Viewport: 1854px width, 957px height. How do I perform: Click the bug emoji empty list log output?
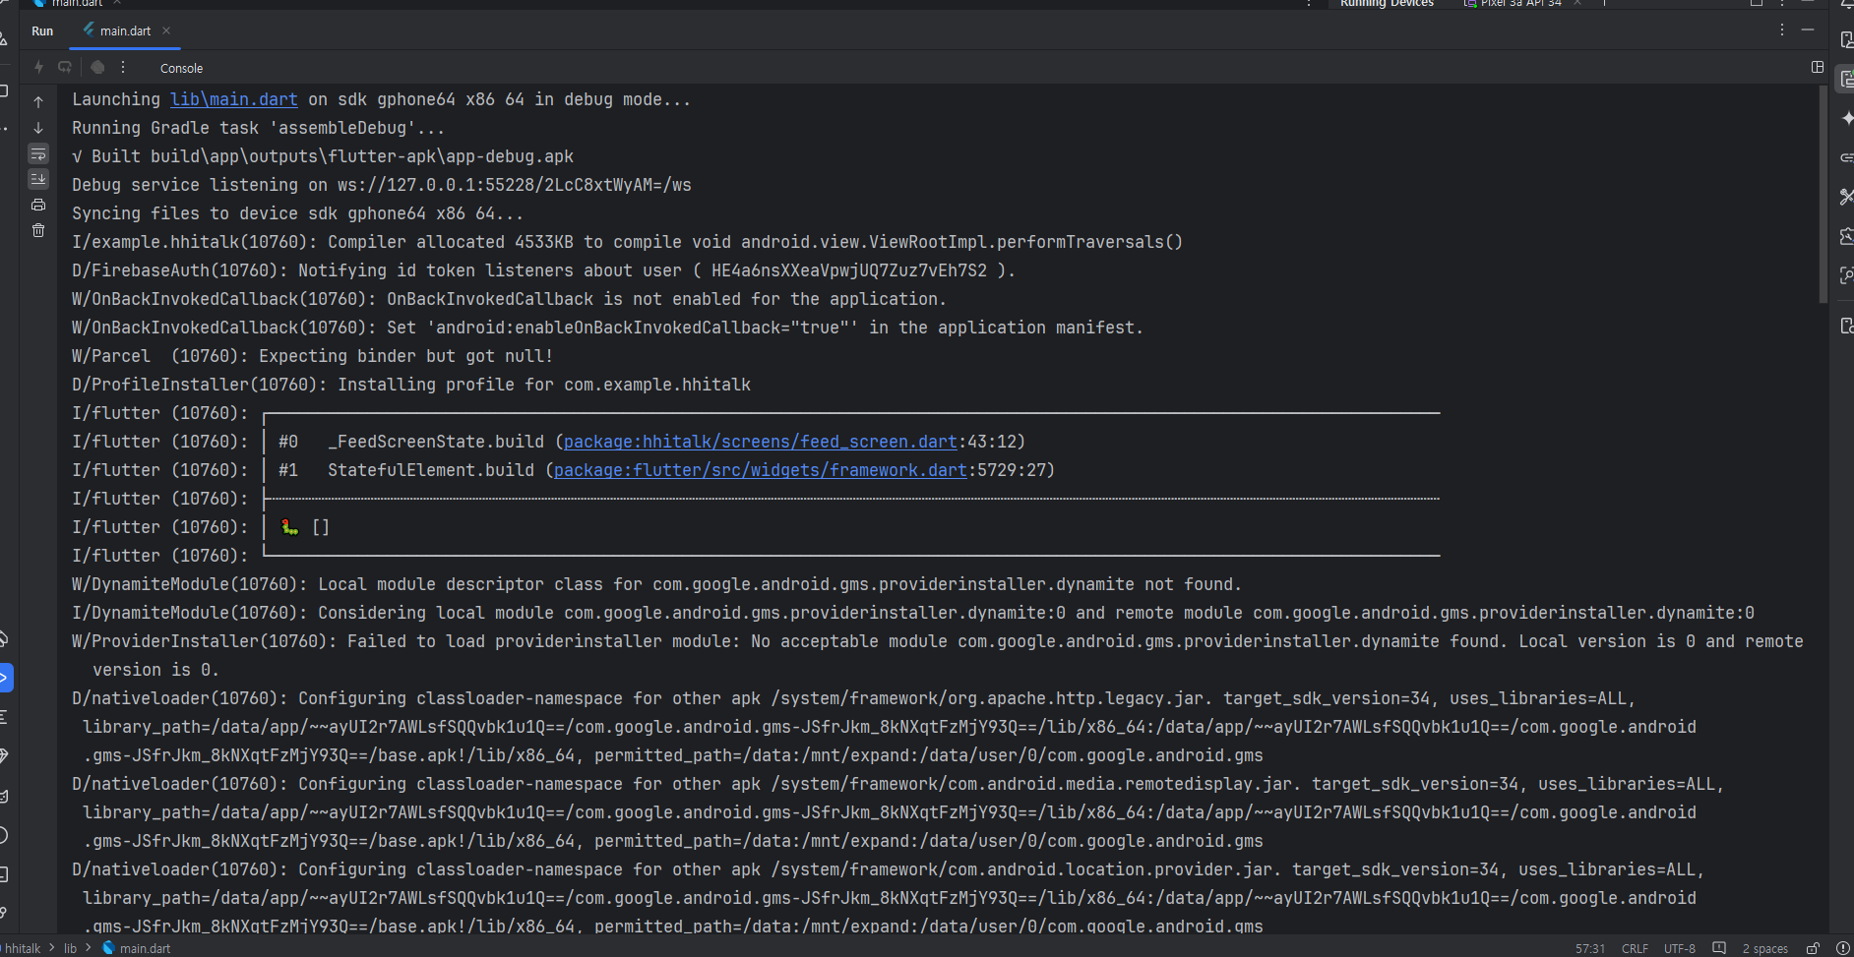coord(305,527)
